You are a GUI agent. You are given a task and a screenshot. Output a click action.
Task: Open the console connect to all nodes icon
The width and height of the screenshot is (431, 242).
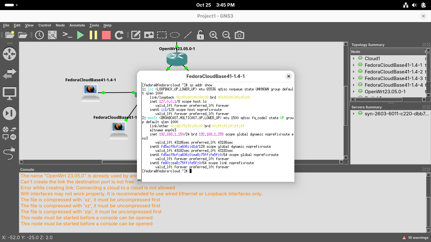pos(68,35)
